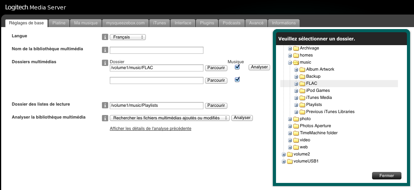Select the Previous iTunes Libraries folder label
414x190 pixels.
point(330,112)
